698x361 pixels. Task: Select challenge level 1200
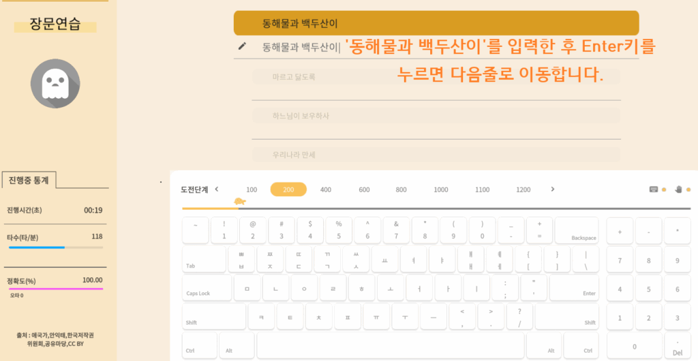coord(523,189)
